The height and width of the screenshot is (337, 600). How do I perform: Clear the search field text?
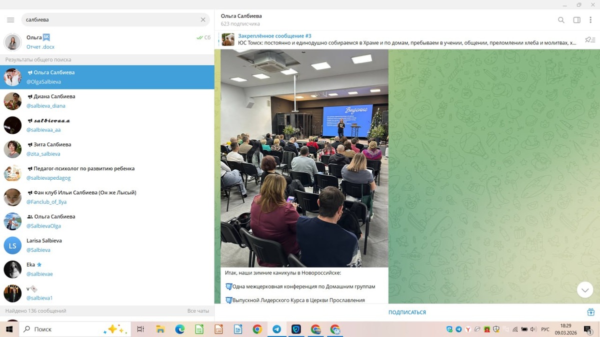pos(203,20)
